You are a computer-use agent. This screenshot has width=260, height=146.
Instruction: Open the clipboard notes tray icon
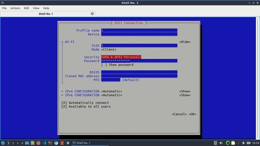click(233, 143)
